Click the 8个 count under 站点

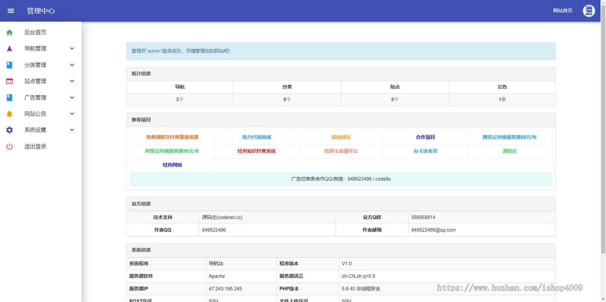395,100
